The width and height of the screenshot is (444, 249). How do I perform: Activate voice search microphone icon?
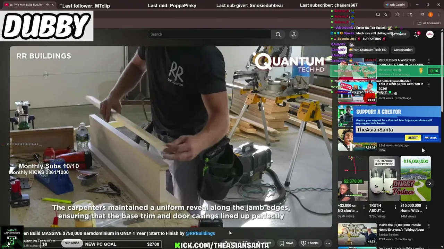coord(294,34)
